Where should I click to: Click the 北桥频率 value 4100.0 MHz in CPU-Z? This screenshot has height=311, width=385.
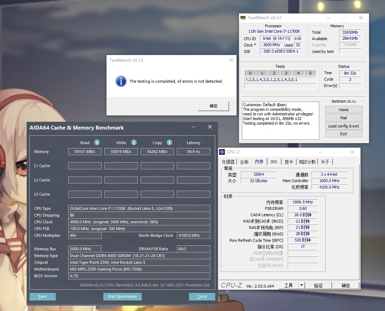pyautogui.click(x=329, y=187)
